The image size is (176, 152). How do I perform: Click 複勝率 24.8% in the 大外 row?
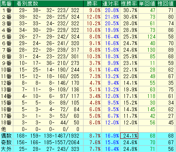(x=129, y=149)
